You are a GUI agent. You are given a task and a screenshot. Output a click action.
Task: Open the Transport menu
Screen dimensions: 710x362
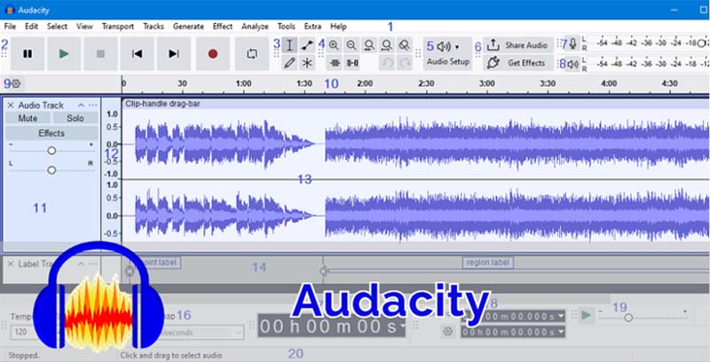118,27
